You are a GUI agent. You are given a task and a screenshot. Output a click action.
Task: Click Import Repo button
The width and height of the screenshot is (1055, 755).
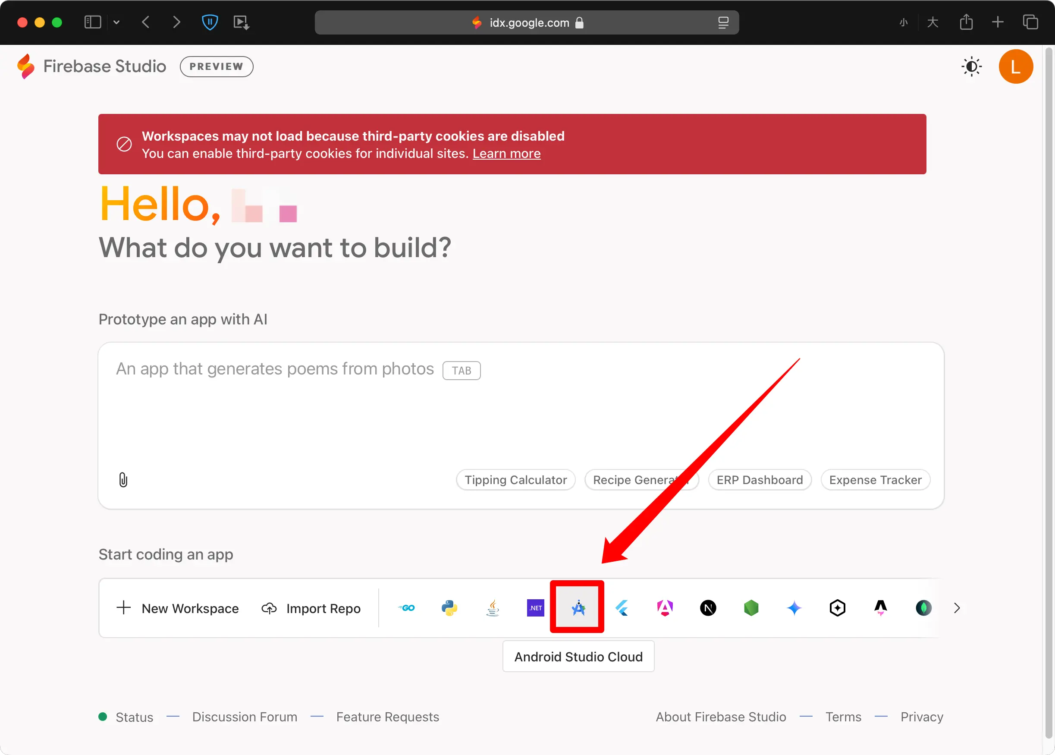[311, 608]
